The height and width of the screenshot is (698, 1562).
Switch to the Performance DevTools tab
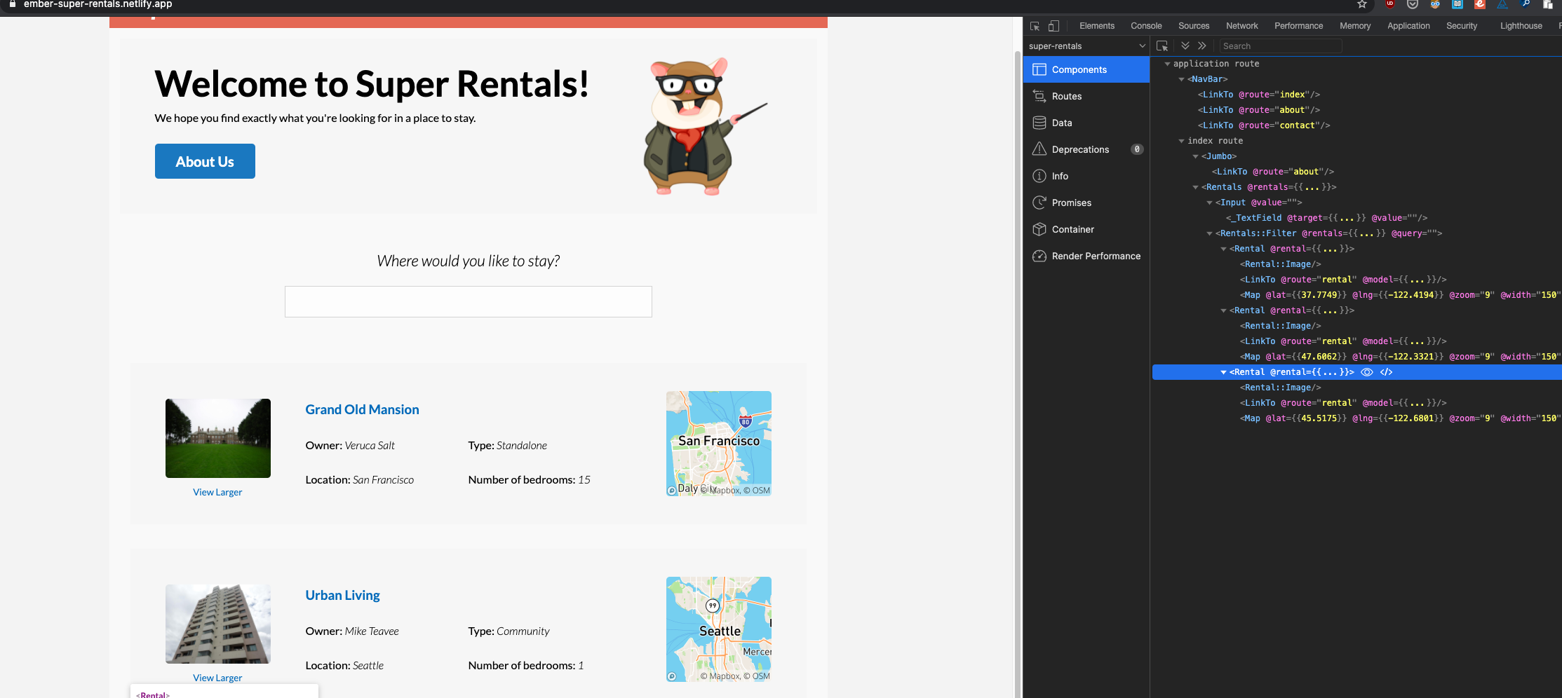coord(1298,26)
